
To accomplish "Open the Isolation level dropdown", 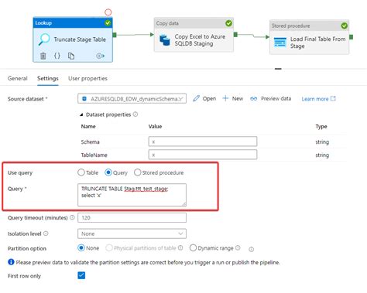I will coord(132,233).
